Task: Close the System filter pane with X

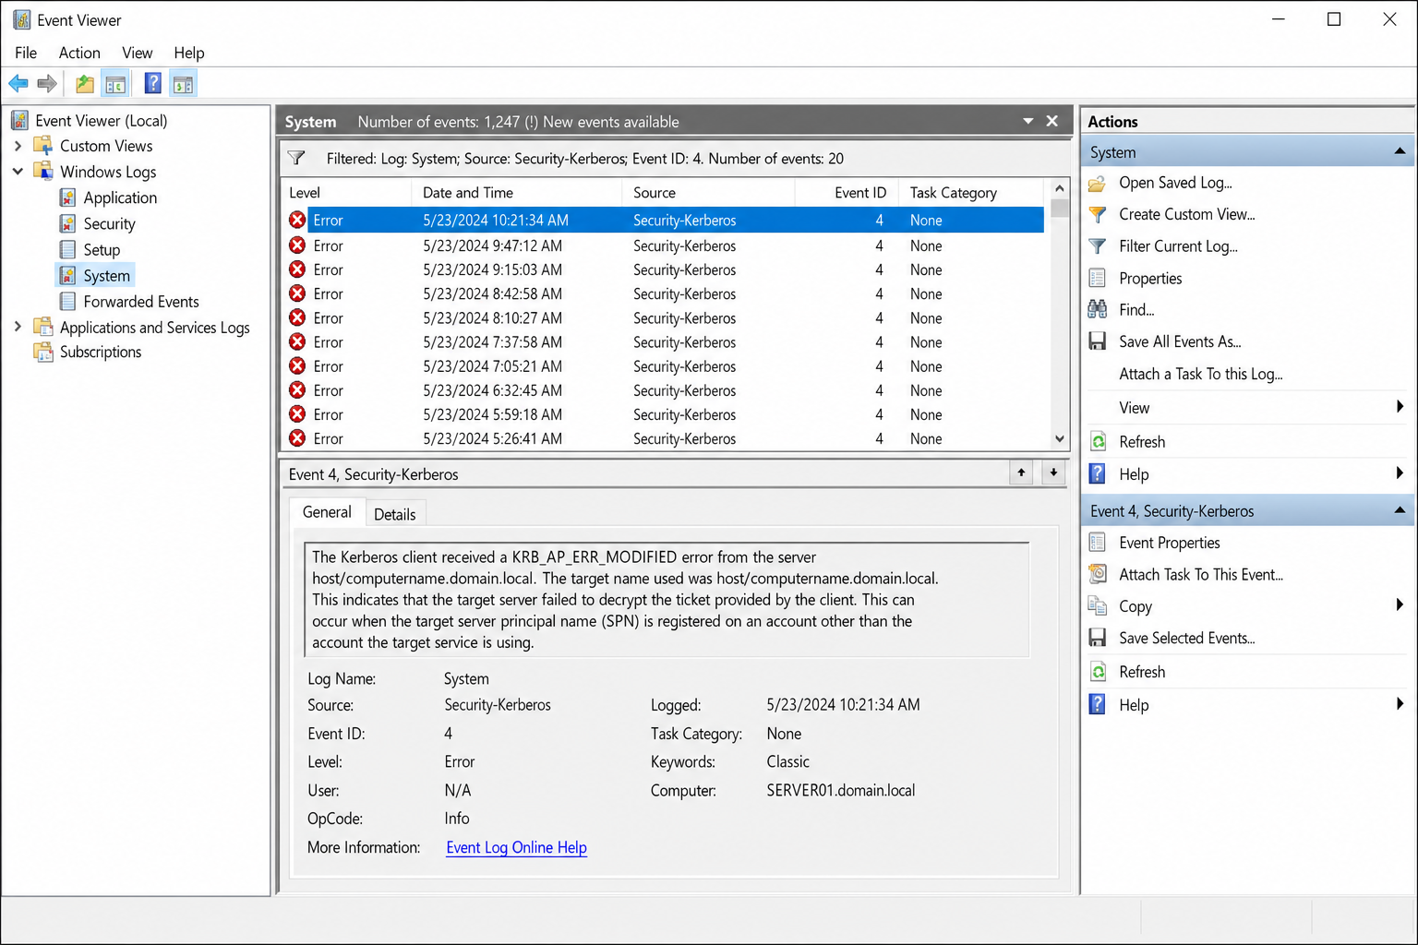Action: (1051, 121)
